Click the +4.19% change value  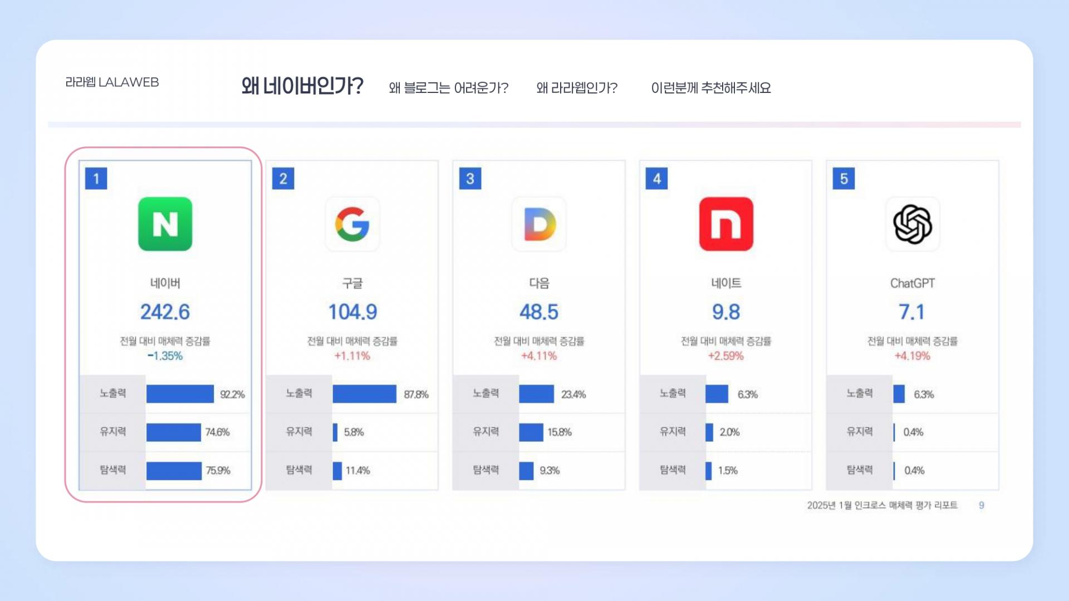pyautogui.click(x=913, y=356)
